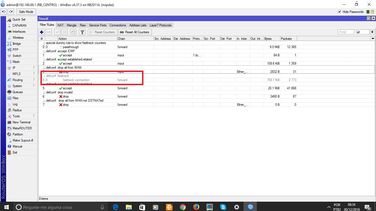Click Make Supout.rif
Viewport: 376px width, 211px height.
22,140
